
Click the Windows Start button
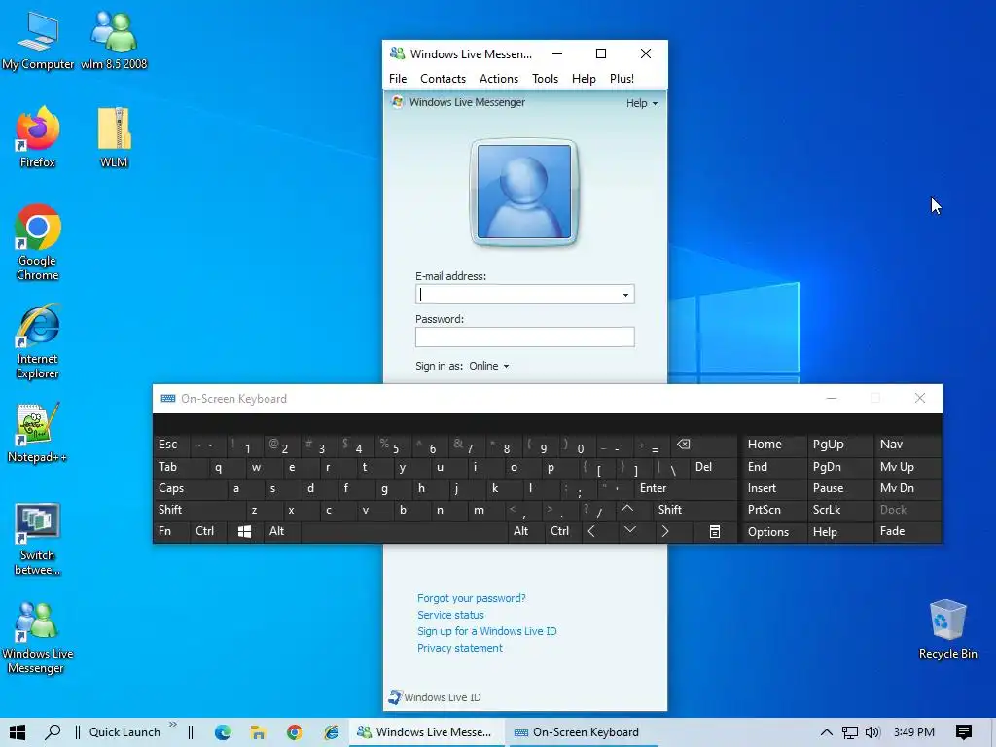coord(18,732)
